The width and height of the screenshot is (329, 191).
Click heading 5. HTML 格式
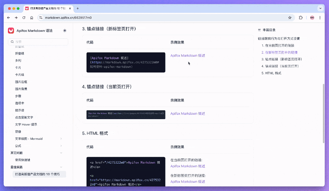95,133
